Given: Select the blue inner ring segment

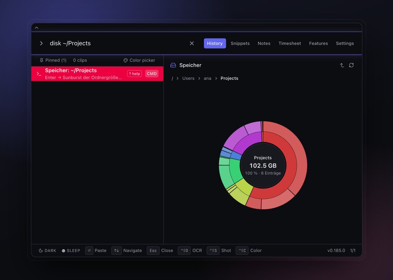Looking at the screenshot, I should click(236, 155).
